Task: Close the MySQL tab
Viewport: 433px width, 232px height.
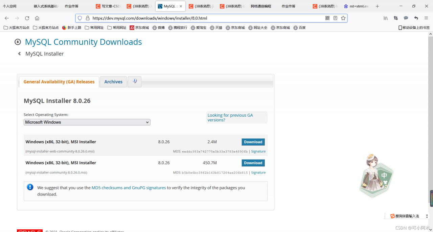Action: 181,6
